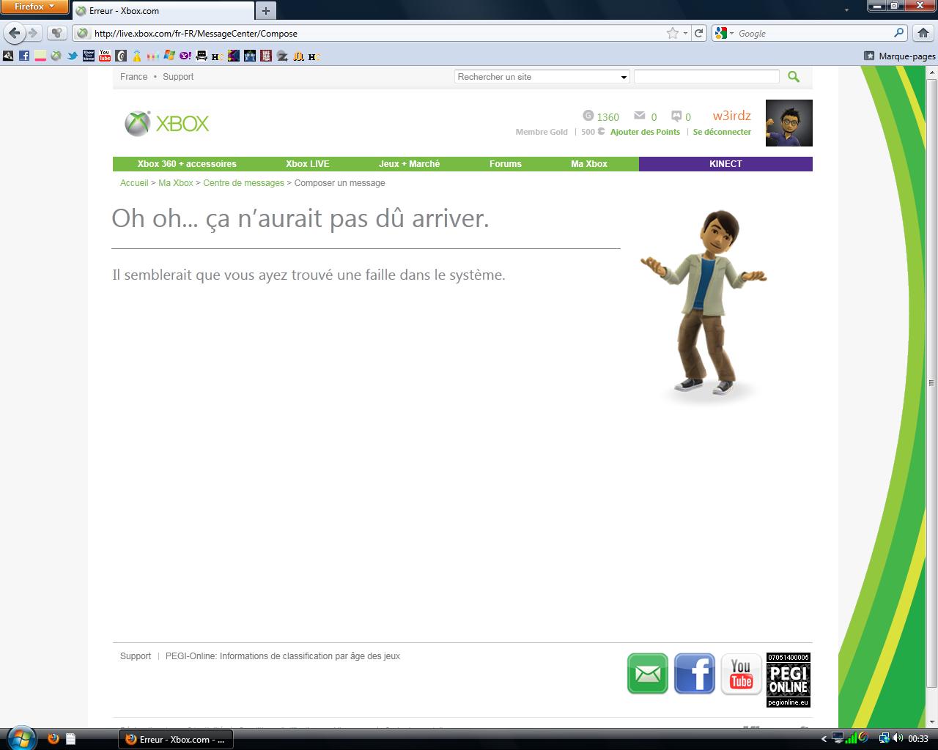The height and width of the screenshot is (750, 938).
Task: Click the PEGI-Online classification info link
Action: tap(283, 656)
